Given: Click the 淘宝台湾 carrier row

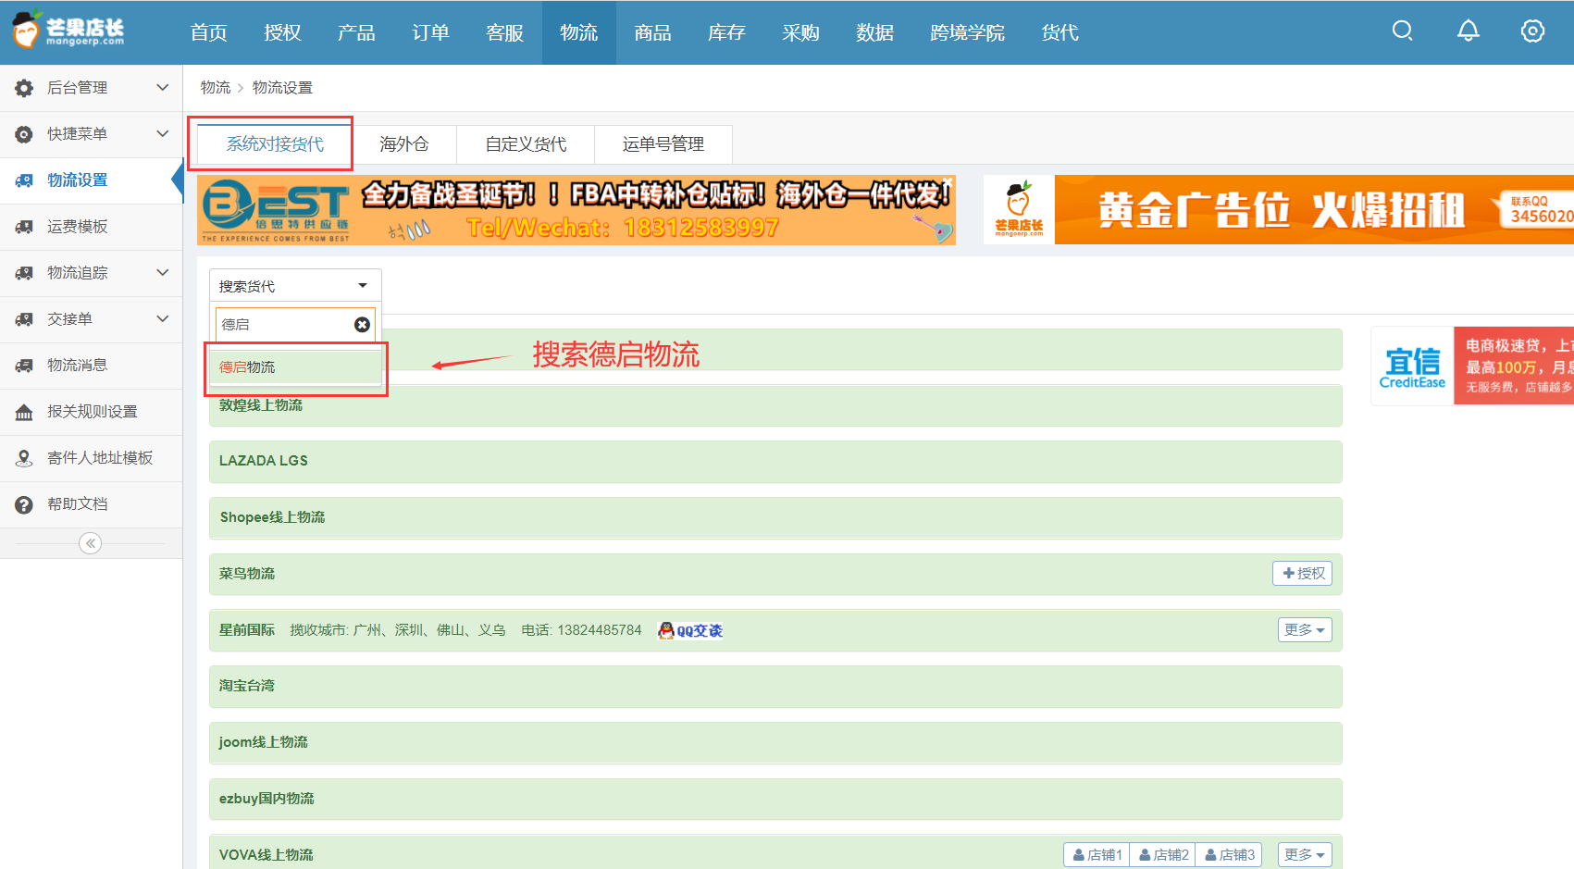Looking at the screenshot, I should pyautogui.click(x=775, y=686).
